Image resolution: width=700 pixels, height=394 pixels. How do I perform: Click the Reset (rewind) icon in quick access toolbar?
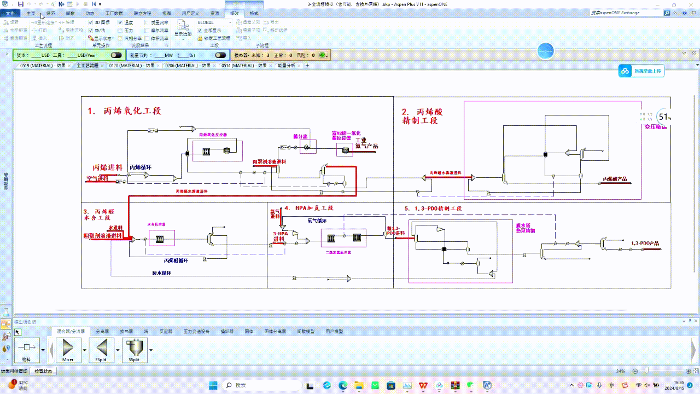click(93, 4)
